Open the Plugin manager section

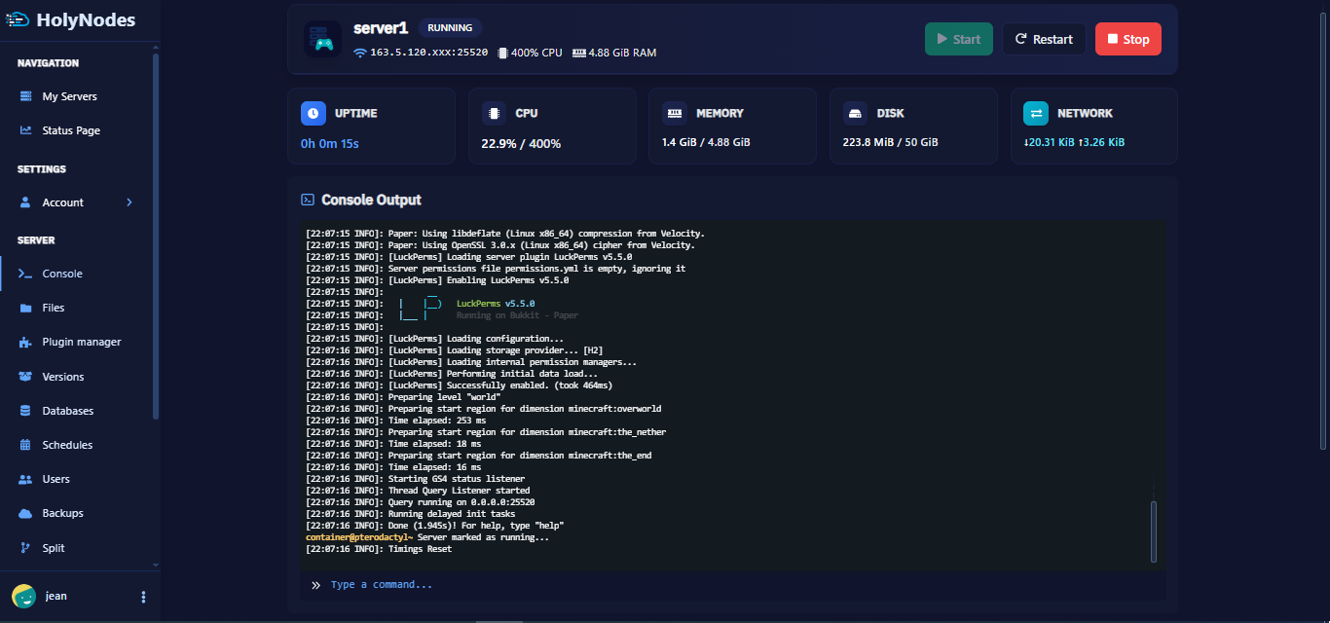point(81,342)
